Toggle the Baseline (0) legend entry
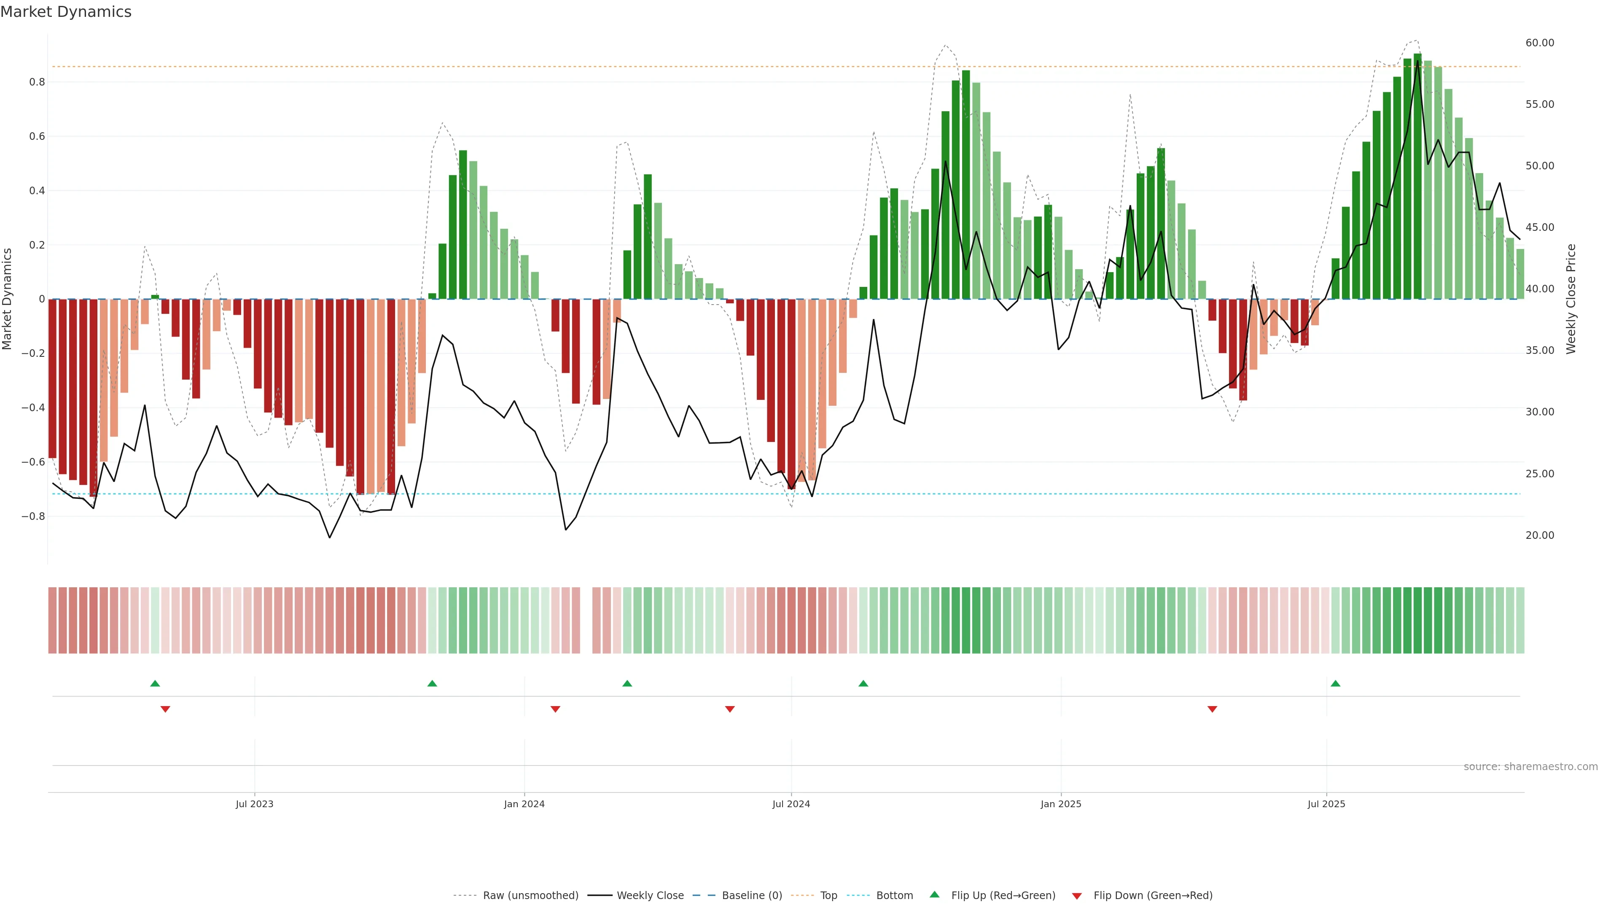Viewport: 1619px width, 910px height. 752,896
